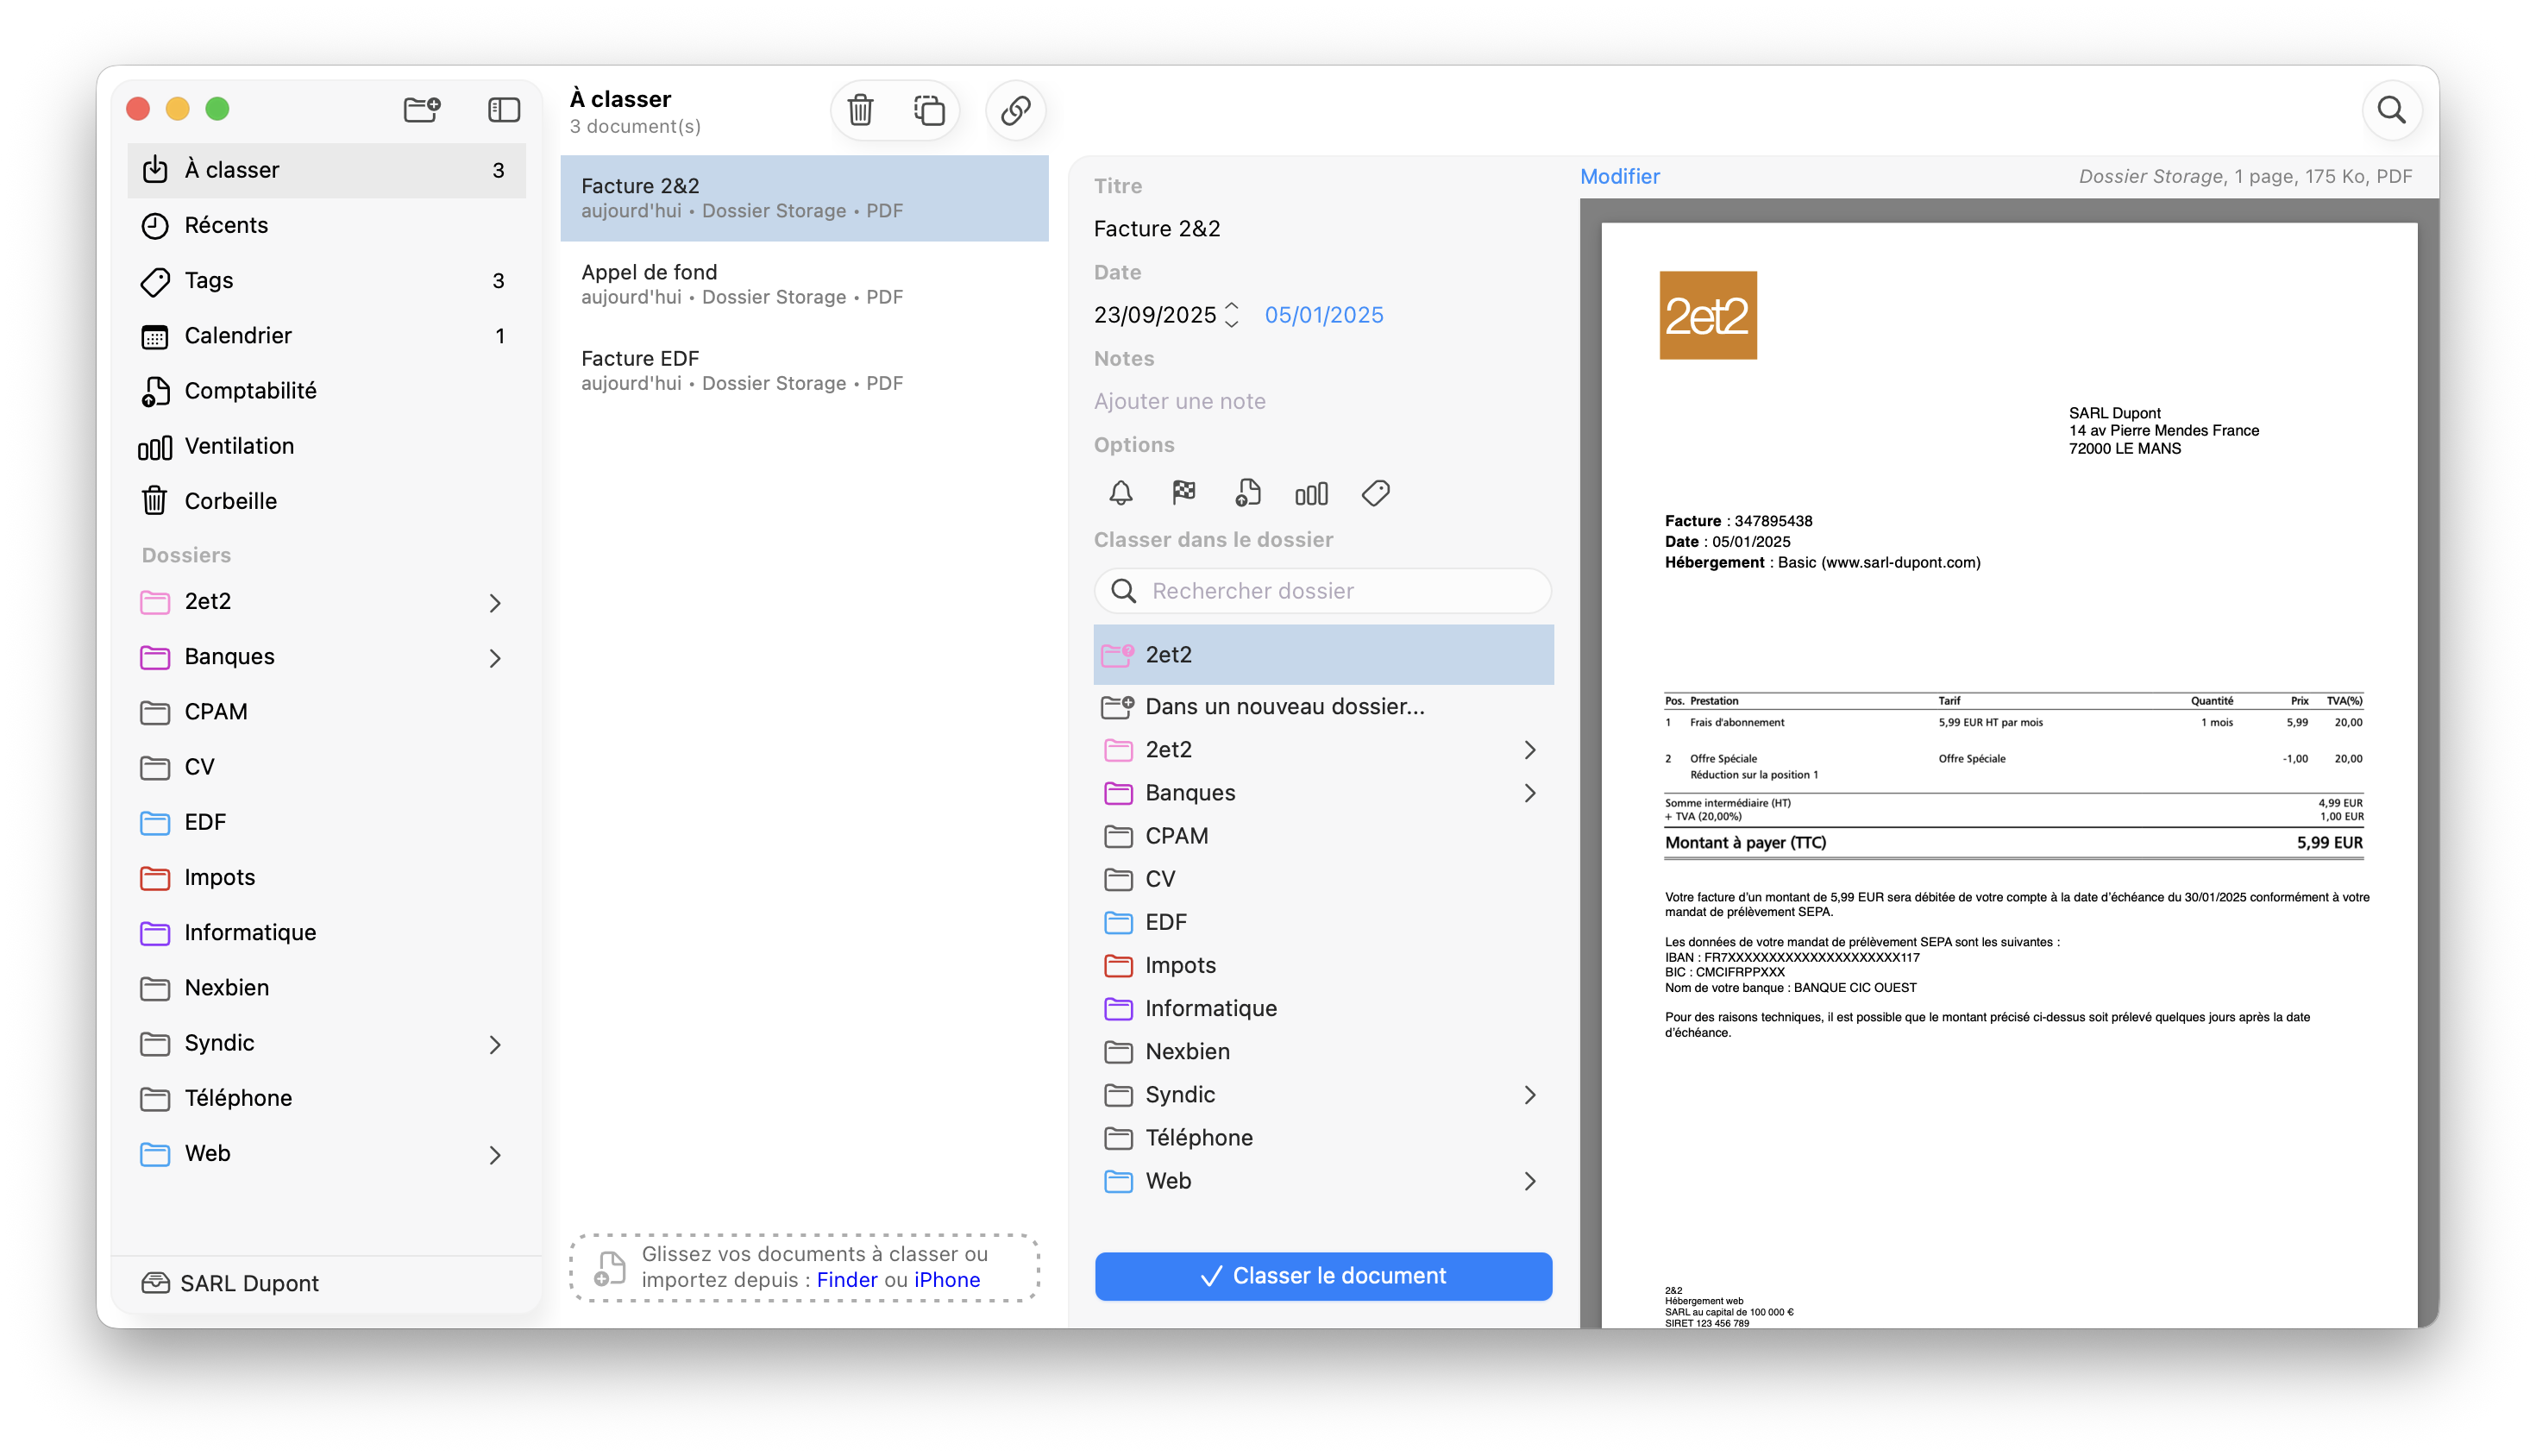Click the link icon in the toolbar
Image resolution: width=2536 pixels, height=1456 pixels.
tap(1015, 110)
